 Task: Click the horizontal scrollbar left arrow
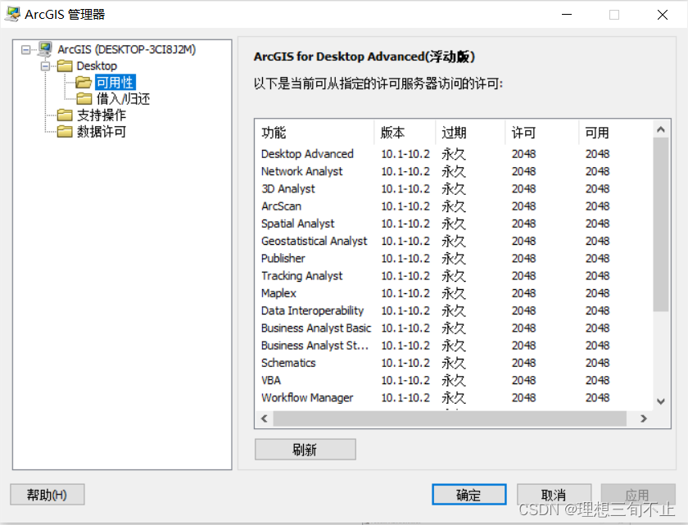click(264, 419)
